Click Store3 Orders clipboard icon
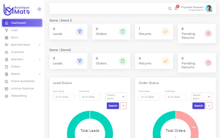Viewport: 220px width, 138px height. click(122, 61)
